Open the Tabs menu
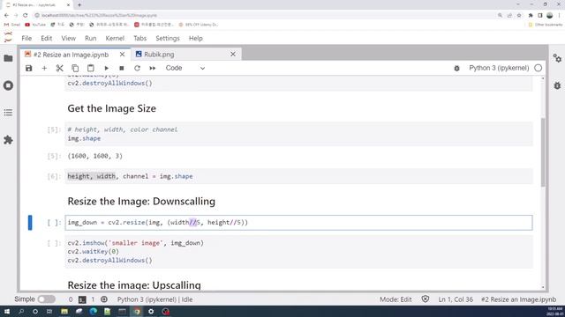The width and height of the screenshot is (565, 317). 140,38
